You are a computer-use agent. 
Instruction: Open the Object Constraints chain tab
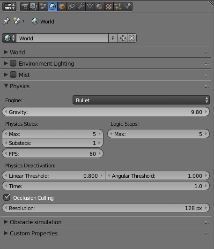[71, 7]
